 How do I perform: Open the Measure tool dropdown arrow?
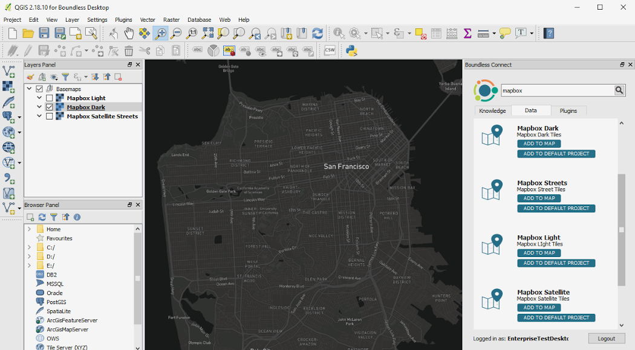pyautogui.click(x=494, y=34)
